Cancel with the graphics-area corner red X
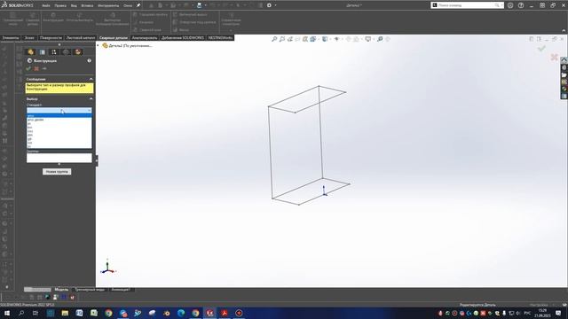This screenshot has height=319, width=568. coord(554,57)
